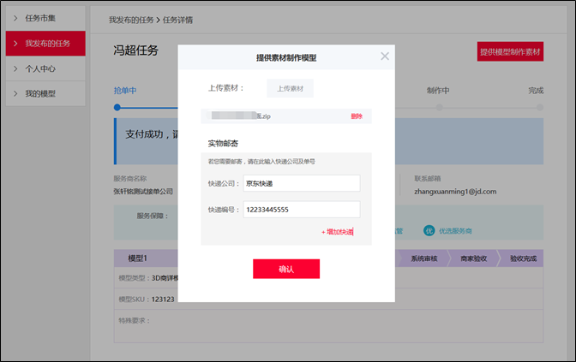Screen dimensions: 576x362
Task: Open 任务市集 in the sidebar
Action: (43, 18)
